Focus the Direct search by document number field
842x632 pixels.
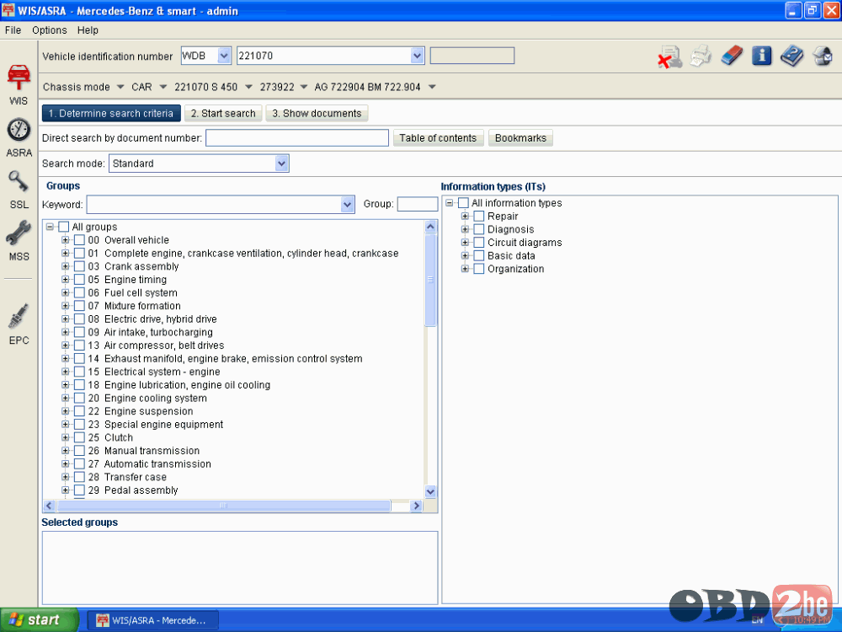[297, 138]
